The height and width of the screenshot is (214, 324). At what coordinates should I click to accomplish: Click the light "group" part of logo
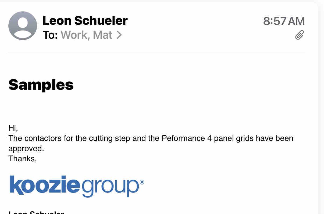[110, 186]
